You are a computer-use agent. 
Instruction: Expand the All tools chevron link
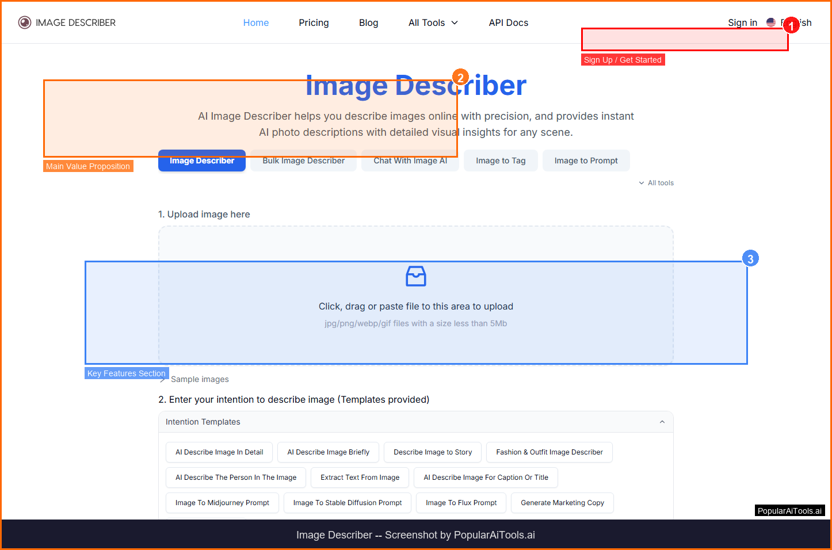pyautogui.click(x=656, y=183)
